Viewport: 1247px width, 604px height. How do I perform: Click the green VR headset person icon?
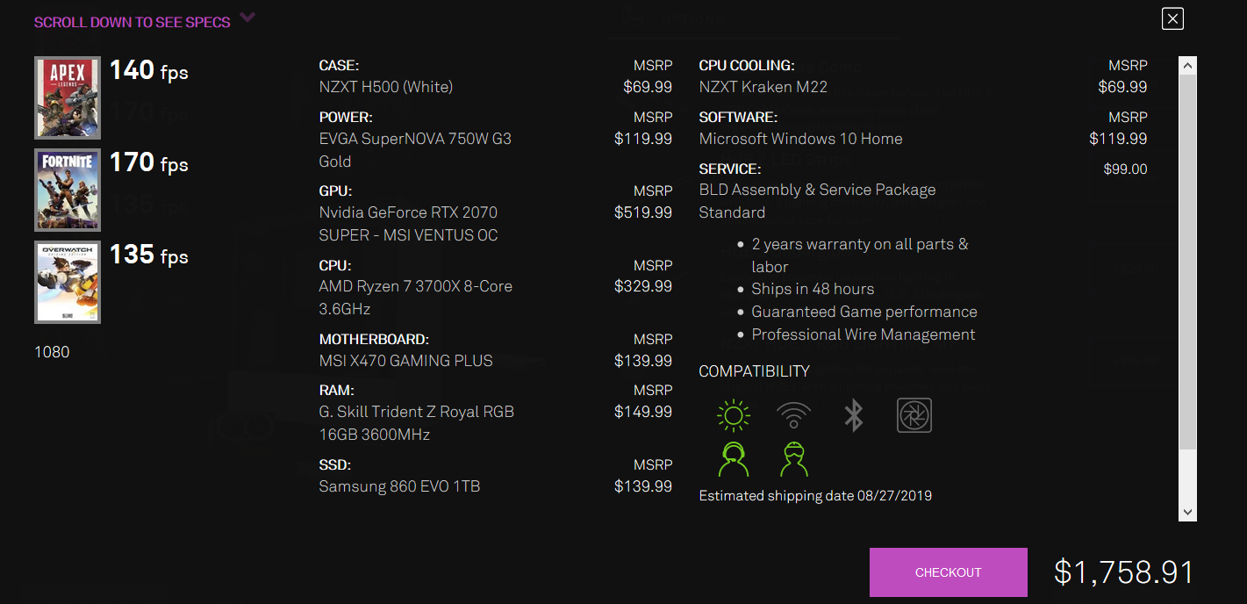794,459
